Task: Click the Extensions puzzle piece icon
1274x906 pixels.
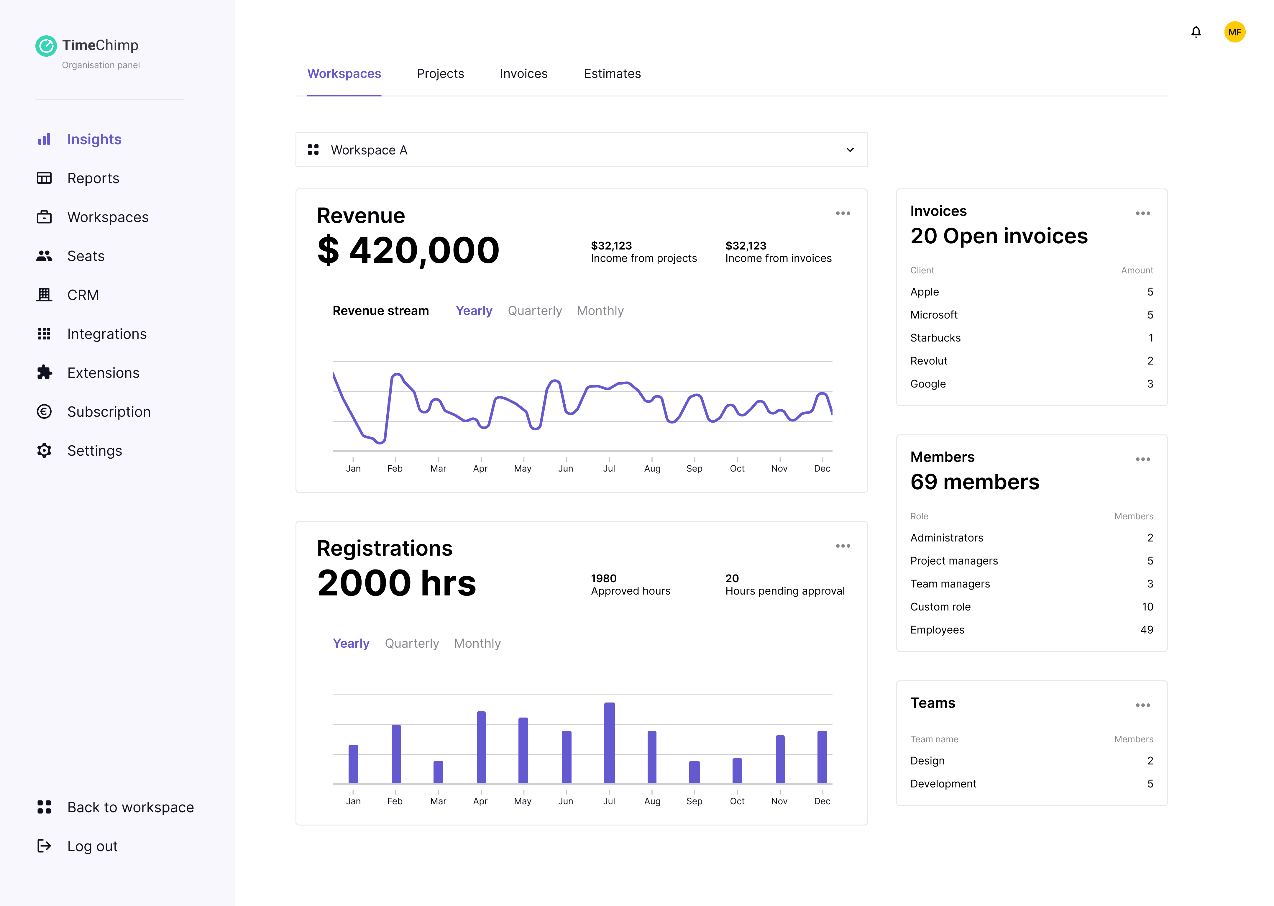Action: point(44,373)
